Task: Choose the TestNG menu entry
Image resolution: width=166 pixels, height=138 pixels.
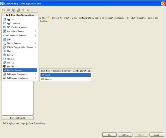Action: point(20,67)
